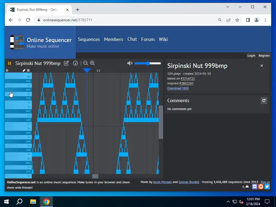Click the Buy us a coffee link
The image size is (276, 207).
tap(265, 182)
